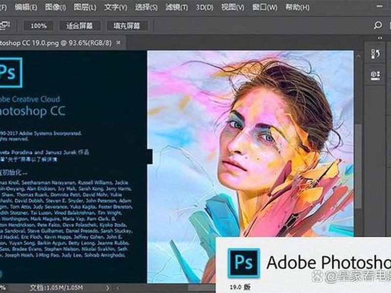The image size is (391, 293).
Task: Open the Properties panel icon below History
Action: (x=375, y=75)
